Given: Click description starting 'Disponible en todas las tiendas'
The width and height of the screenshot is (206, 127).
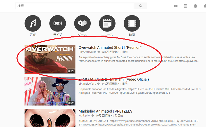Looking at the screenshot, I should coord(140,91).
